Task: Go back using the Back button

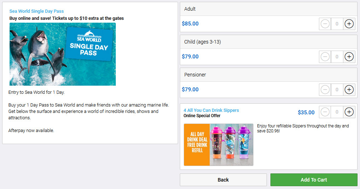Action: 223,180
